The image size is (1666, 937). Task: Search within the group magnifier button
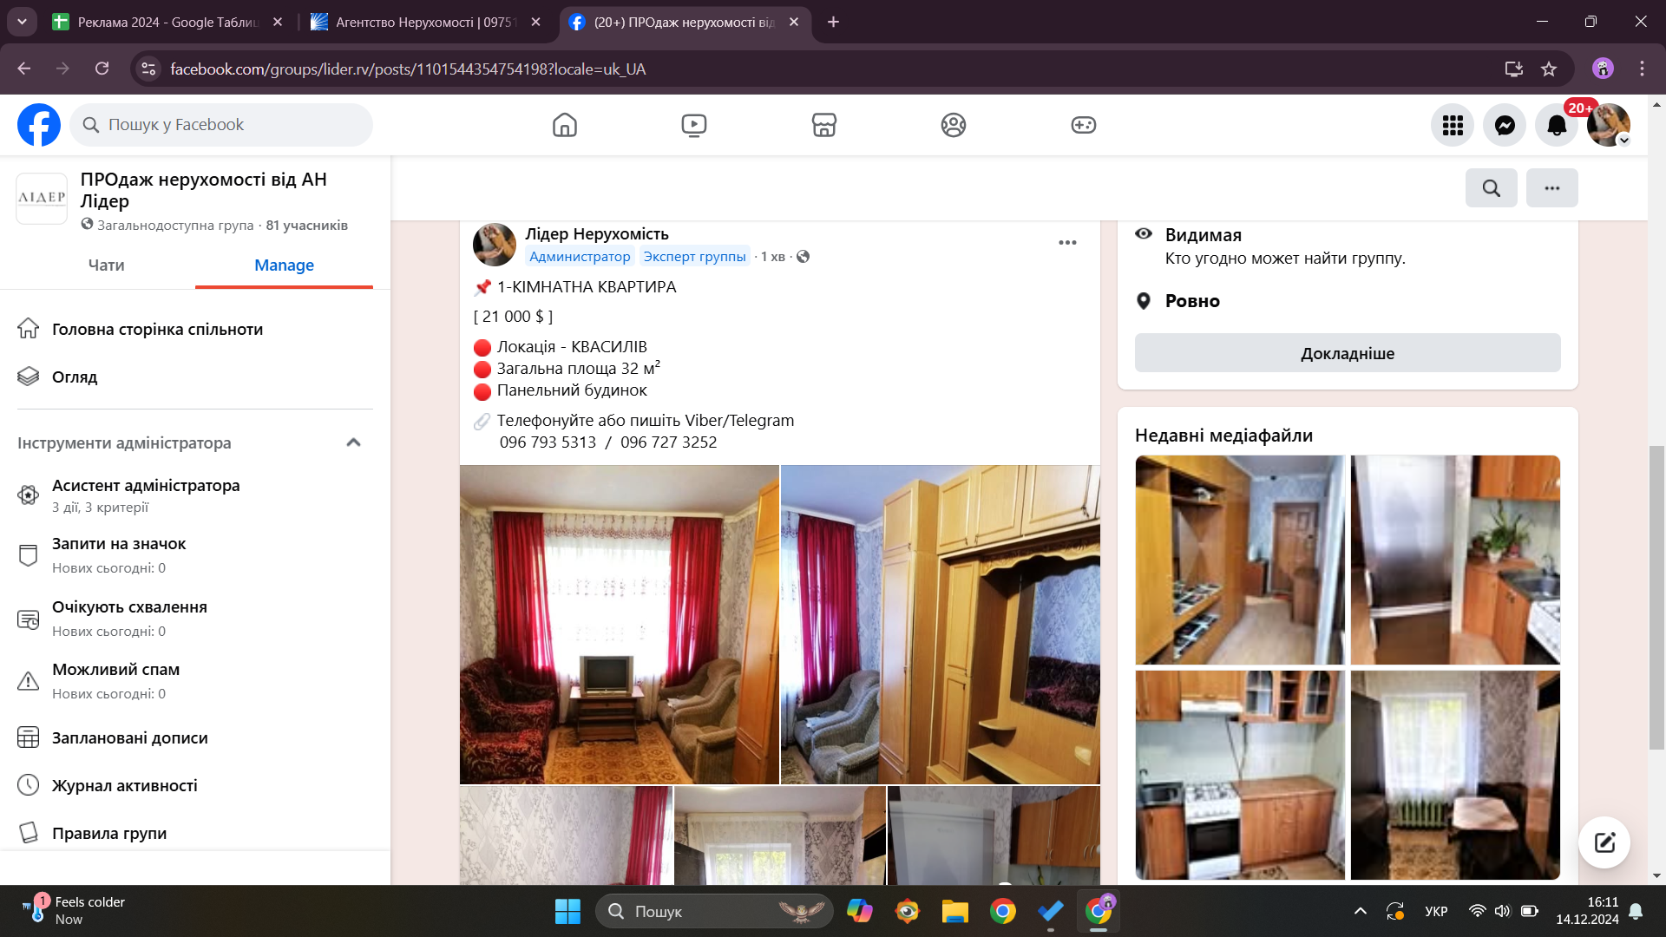coord(1491,188)
